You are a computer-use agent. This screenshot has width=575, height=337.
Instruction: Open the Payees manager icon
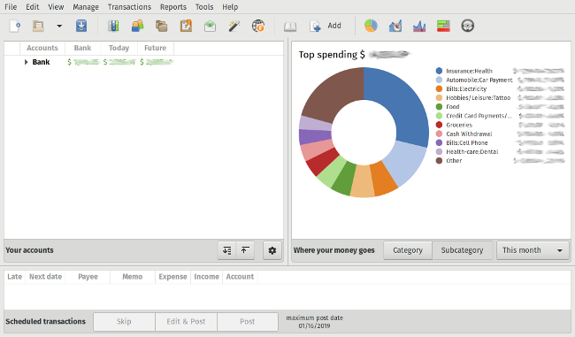137,26
